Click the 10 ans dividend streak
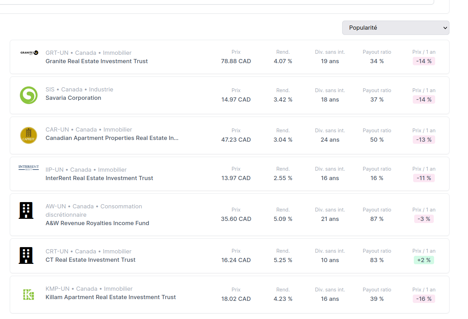This screenshot has height=319, width=468. coord(330,260)
